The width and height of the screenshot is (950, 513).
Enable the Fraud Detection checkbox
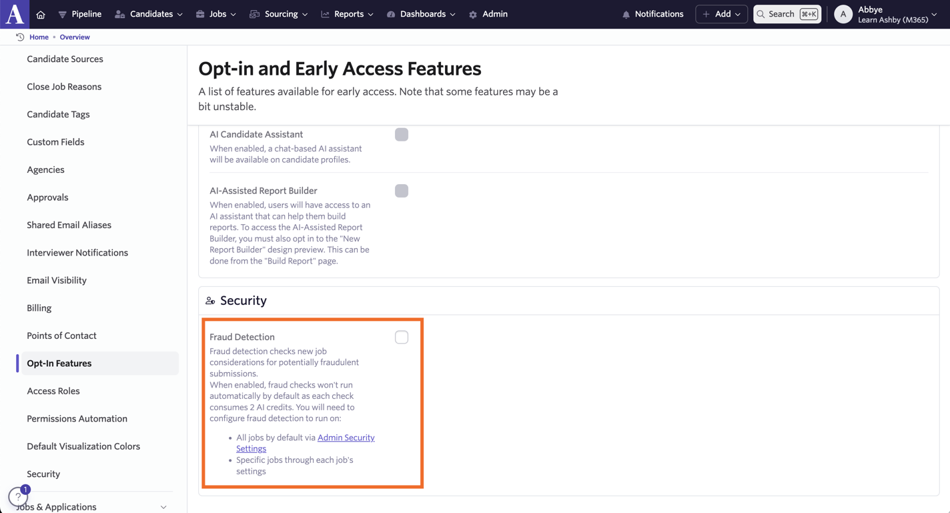pyautogui.click(x=402, y=338)
